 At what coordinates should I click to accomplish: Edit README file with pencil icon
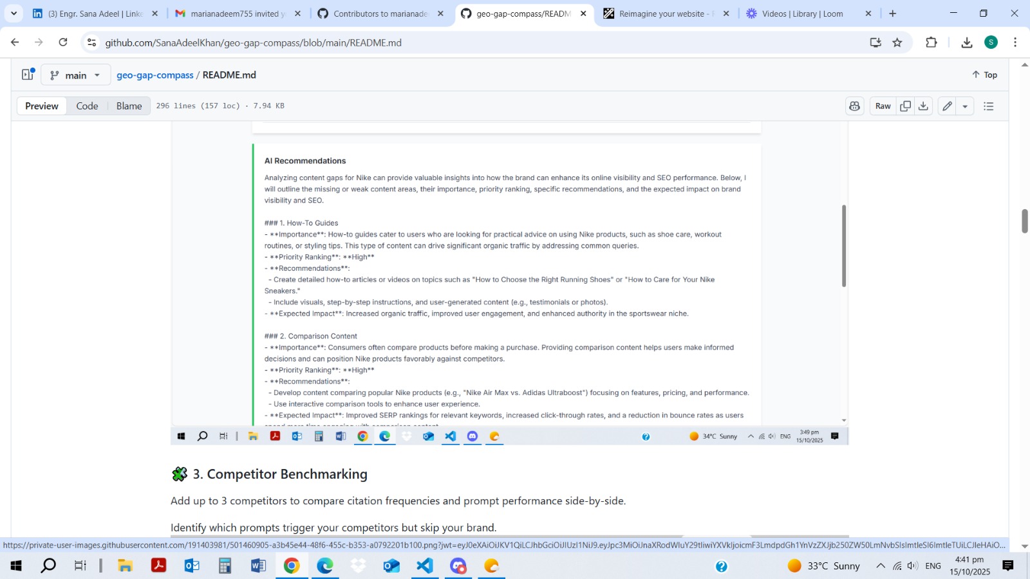(x=947, y=106)
